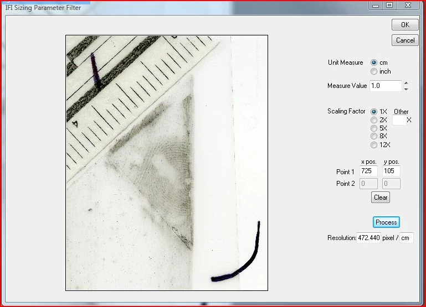Choose the 2X scaling factor
Image resolution: width=426 pixels, height=307 pixels.
coord(374,120)
